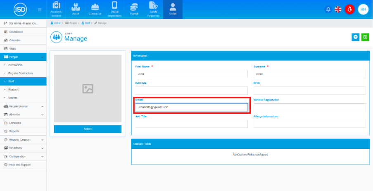
Task: Click the RFID input field
Action: tap(309, 91)
